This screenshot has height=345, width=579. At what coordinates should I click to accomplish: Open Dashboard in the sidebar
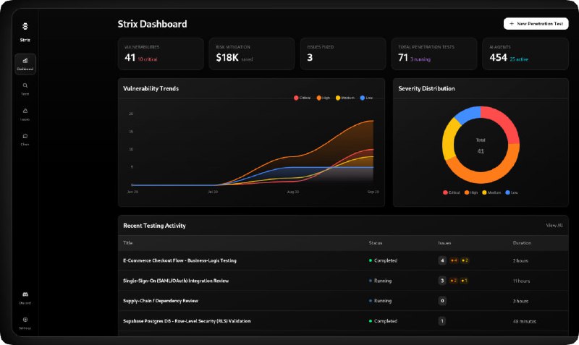tap(25, 64)
